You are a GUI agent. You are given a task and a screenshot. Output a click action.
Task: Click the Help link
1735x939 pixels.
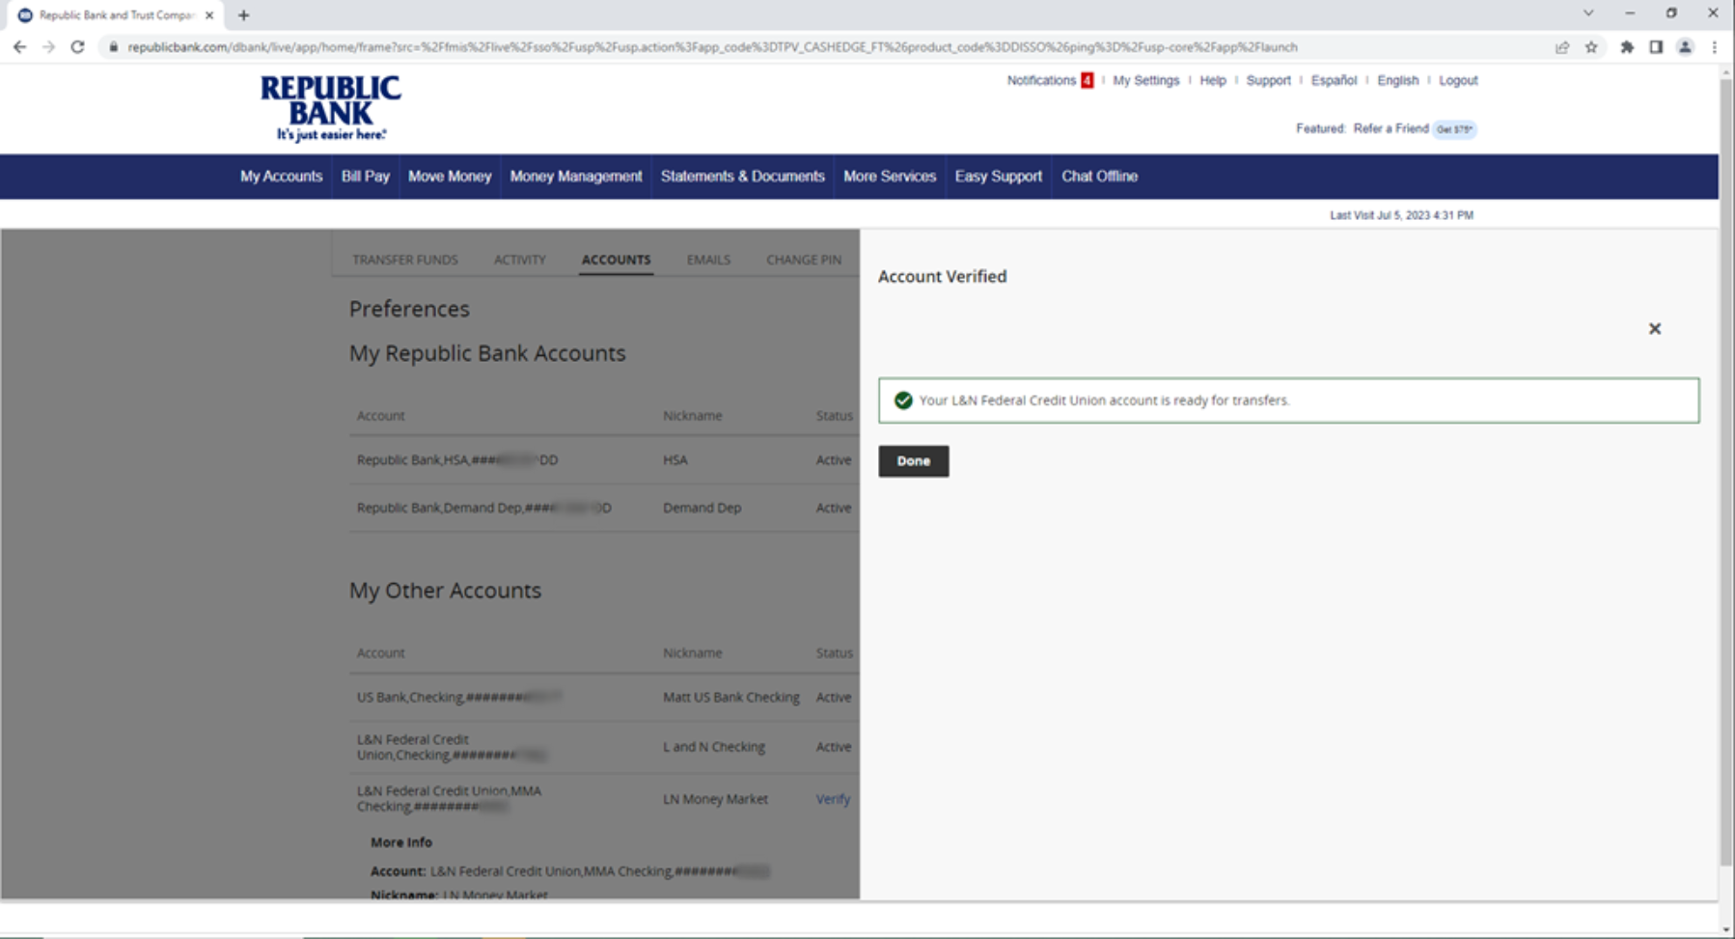point(1213,80)
